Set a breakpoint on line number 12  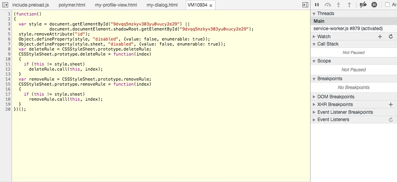[x=8, y=69]
